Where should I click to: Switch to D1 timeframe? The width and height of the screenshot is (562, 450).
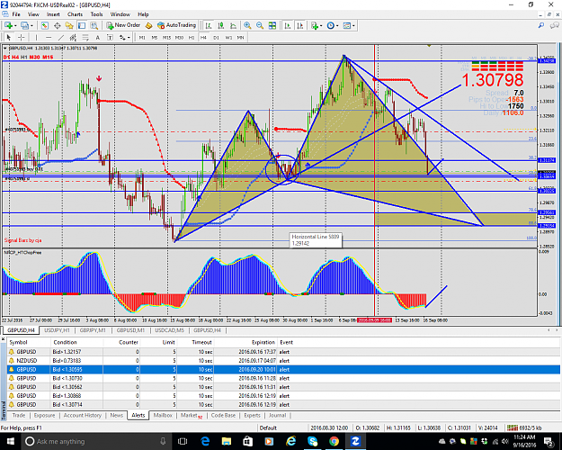216,37
